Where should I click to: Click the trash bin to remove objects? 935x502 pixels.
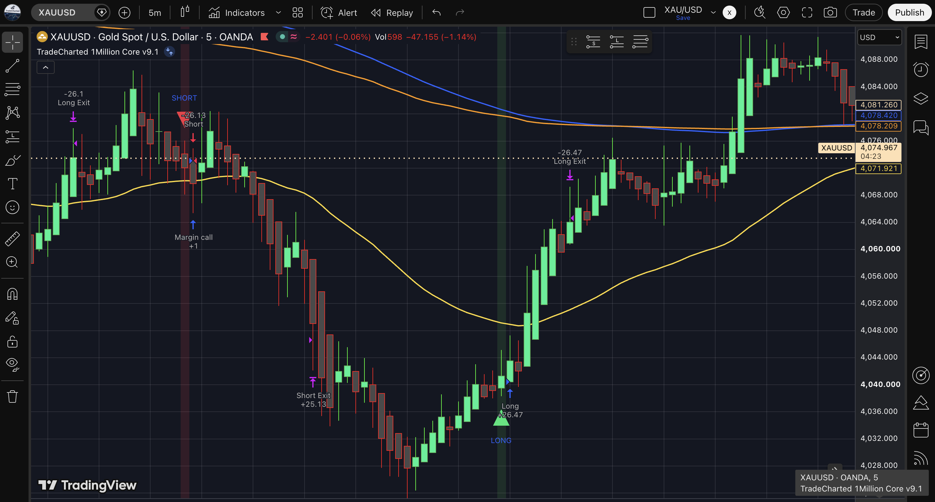(x=12, y=396)
